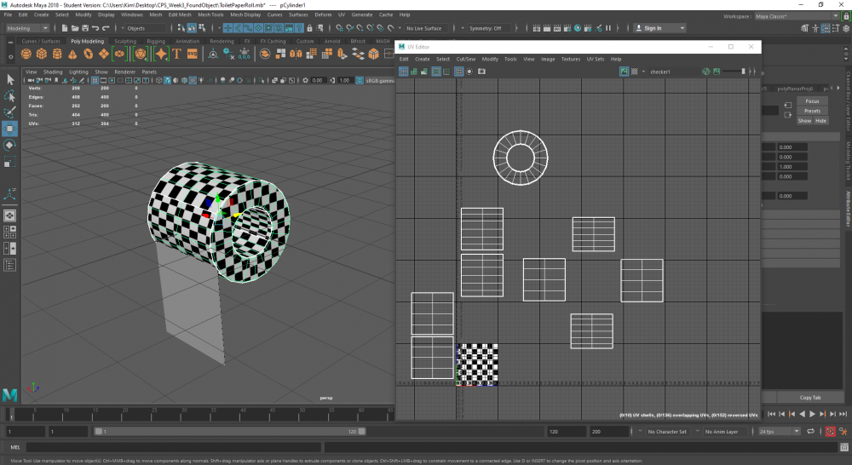Create a polygon plane from the shelf
The image size is (852, 465).
point(103,54)
